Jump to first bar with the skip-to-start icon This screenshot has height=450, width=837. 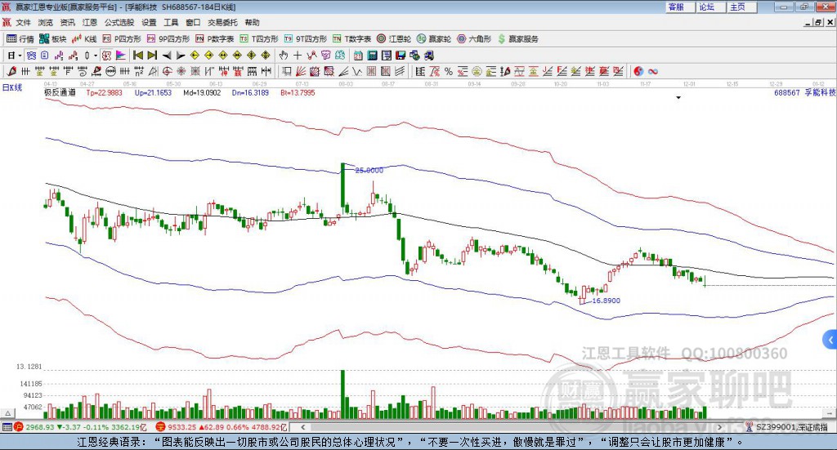(137, 56)
